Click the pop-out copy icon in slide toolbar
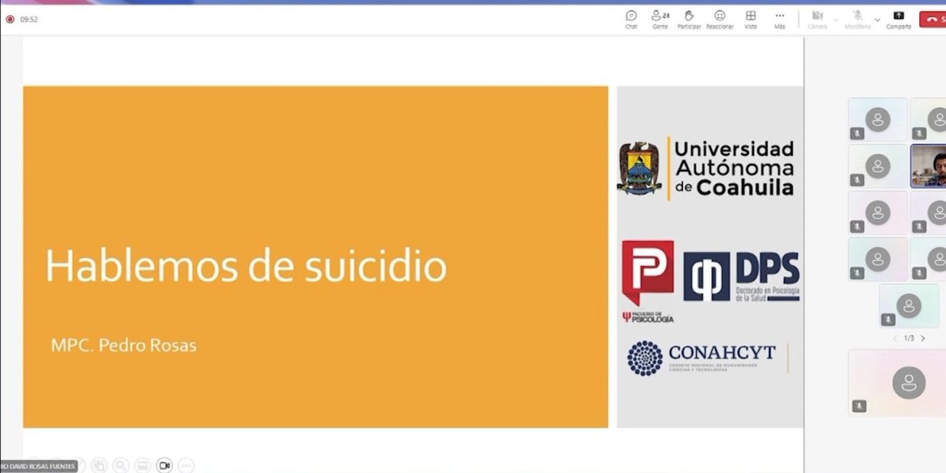Viewport: 946px width, 473px height. (x=99, y=466)
